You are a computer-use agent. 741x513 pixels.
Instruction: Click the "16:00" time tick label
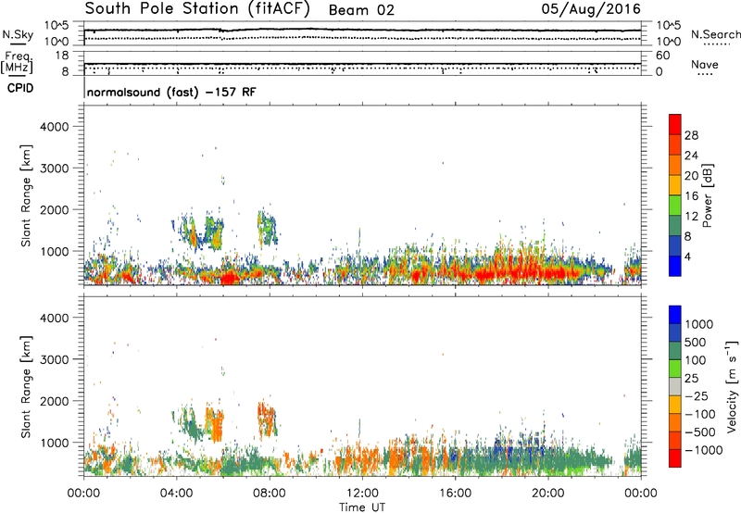455,494
